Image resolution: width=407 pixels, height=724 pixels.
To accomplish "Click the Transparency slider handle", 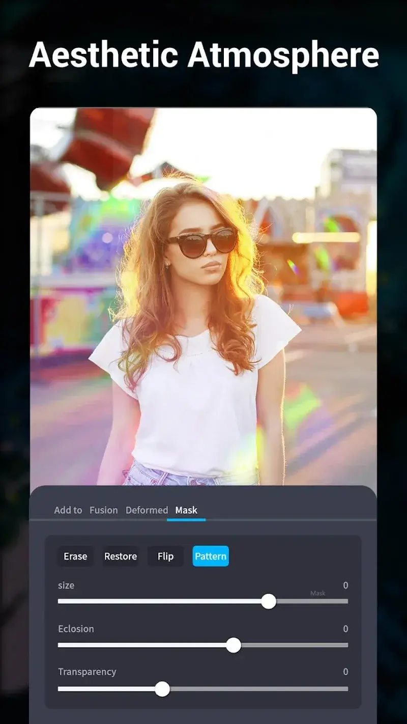I will tap(163, 689).
